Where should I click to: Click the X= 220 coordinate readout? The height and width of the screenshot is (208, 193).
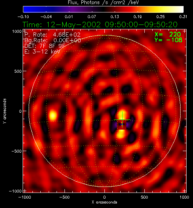[168, 34]
